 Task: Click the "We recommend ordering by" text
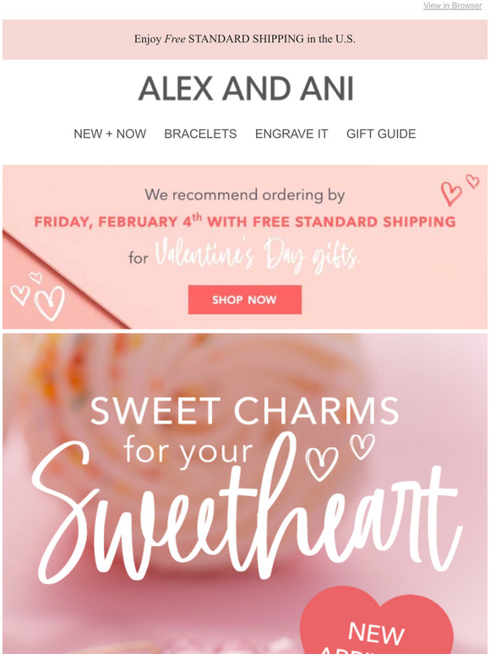click(x=245, y=195)
